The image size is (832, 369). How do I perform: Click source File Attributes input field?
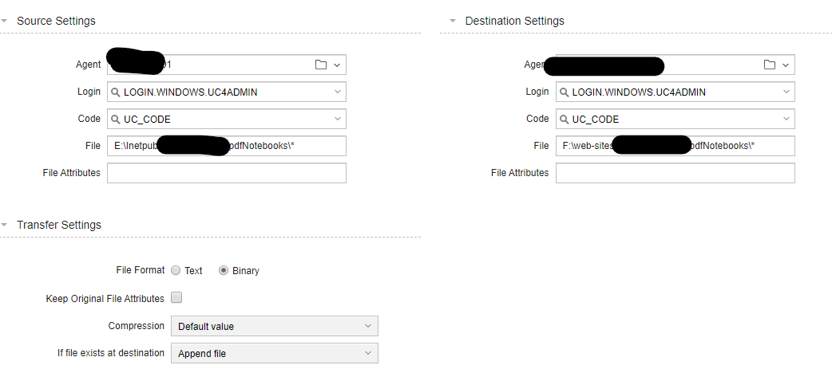(227, 173)
